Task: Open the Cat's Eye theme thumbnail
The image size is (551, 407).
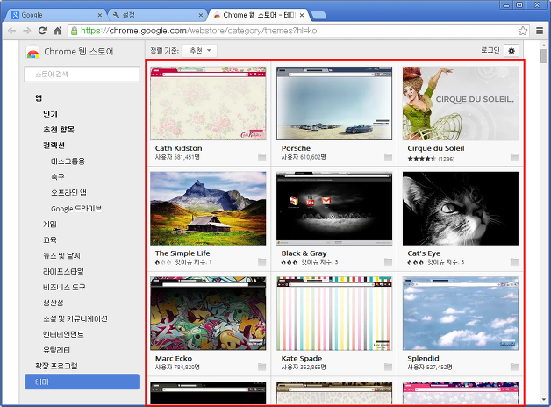Action: tap(461, 208)
